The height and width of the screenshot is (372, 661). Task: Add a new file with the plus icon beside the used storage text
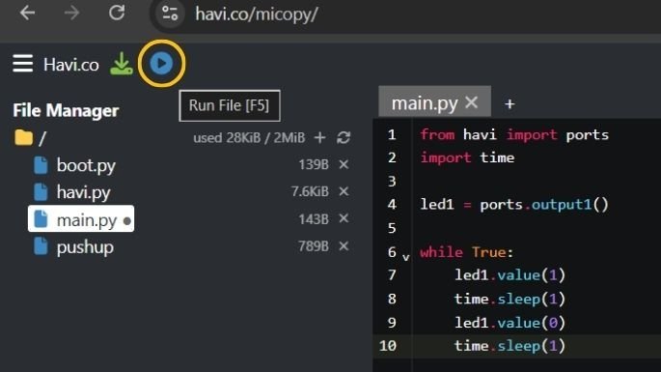320,137
